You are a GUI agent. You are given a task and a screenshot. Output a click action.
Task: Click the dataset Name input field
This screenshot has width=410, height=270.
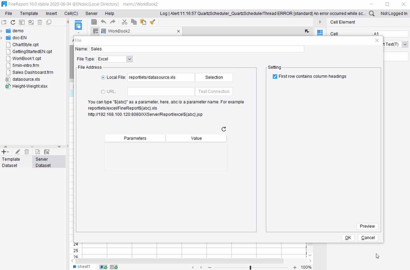click(x=197, y=49)
